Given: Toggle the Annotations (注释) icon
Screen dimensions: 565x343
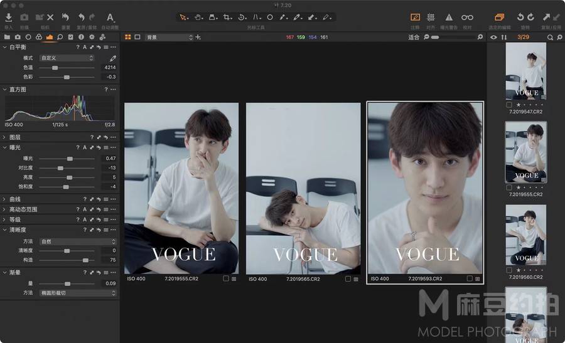Looking at the screenshot, I should point(415,17).
